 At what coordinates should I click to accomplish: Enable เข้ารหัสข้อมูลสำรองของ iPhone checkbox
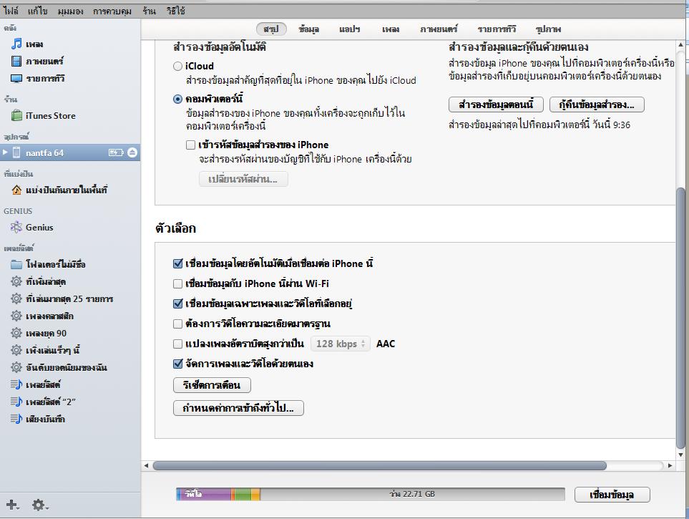pyautogui.click(x=191, y=145)
